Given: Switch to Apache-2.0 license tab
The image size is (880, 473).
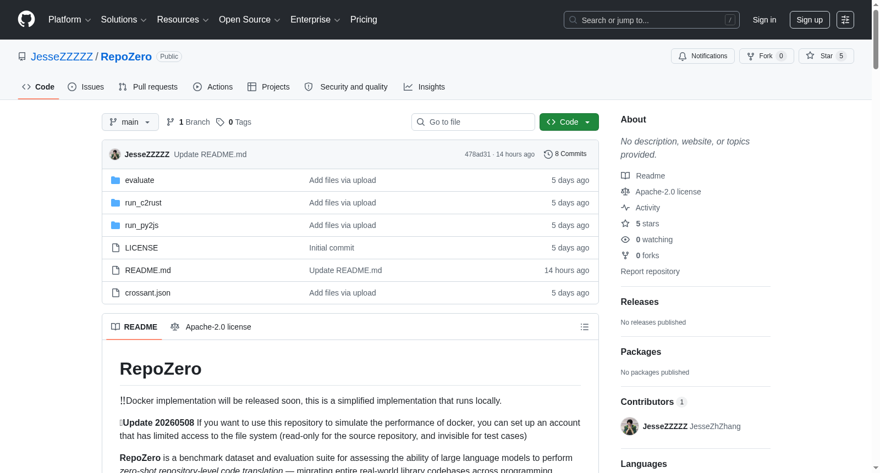Looking at the screenshot, I should click(x=211, y=327).
